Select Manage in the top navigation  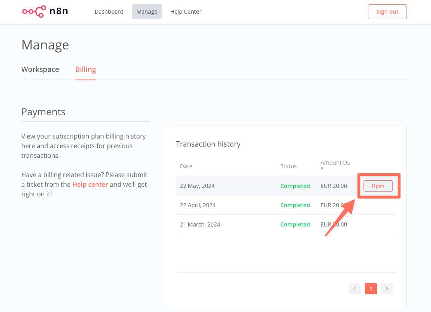(x=147, y=12)
